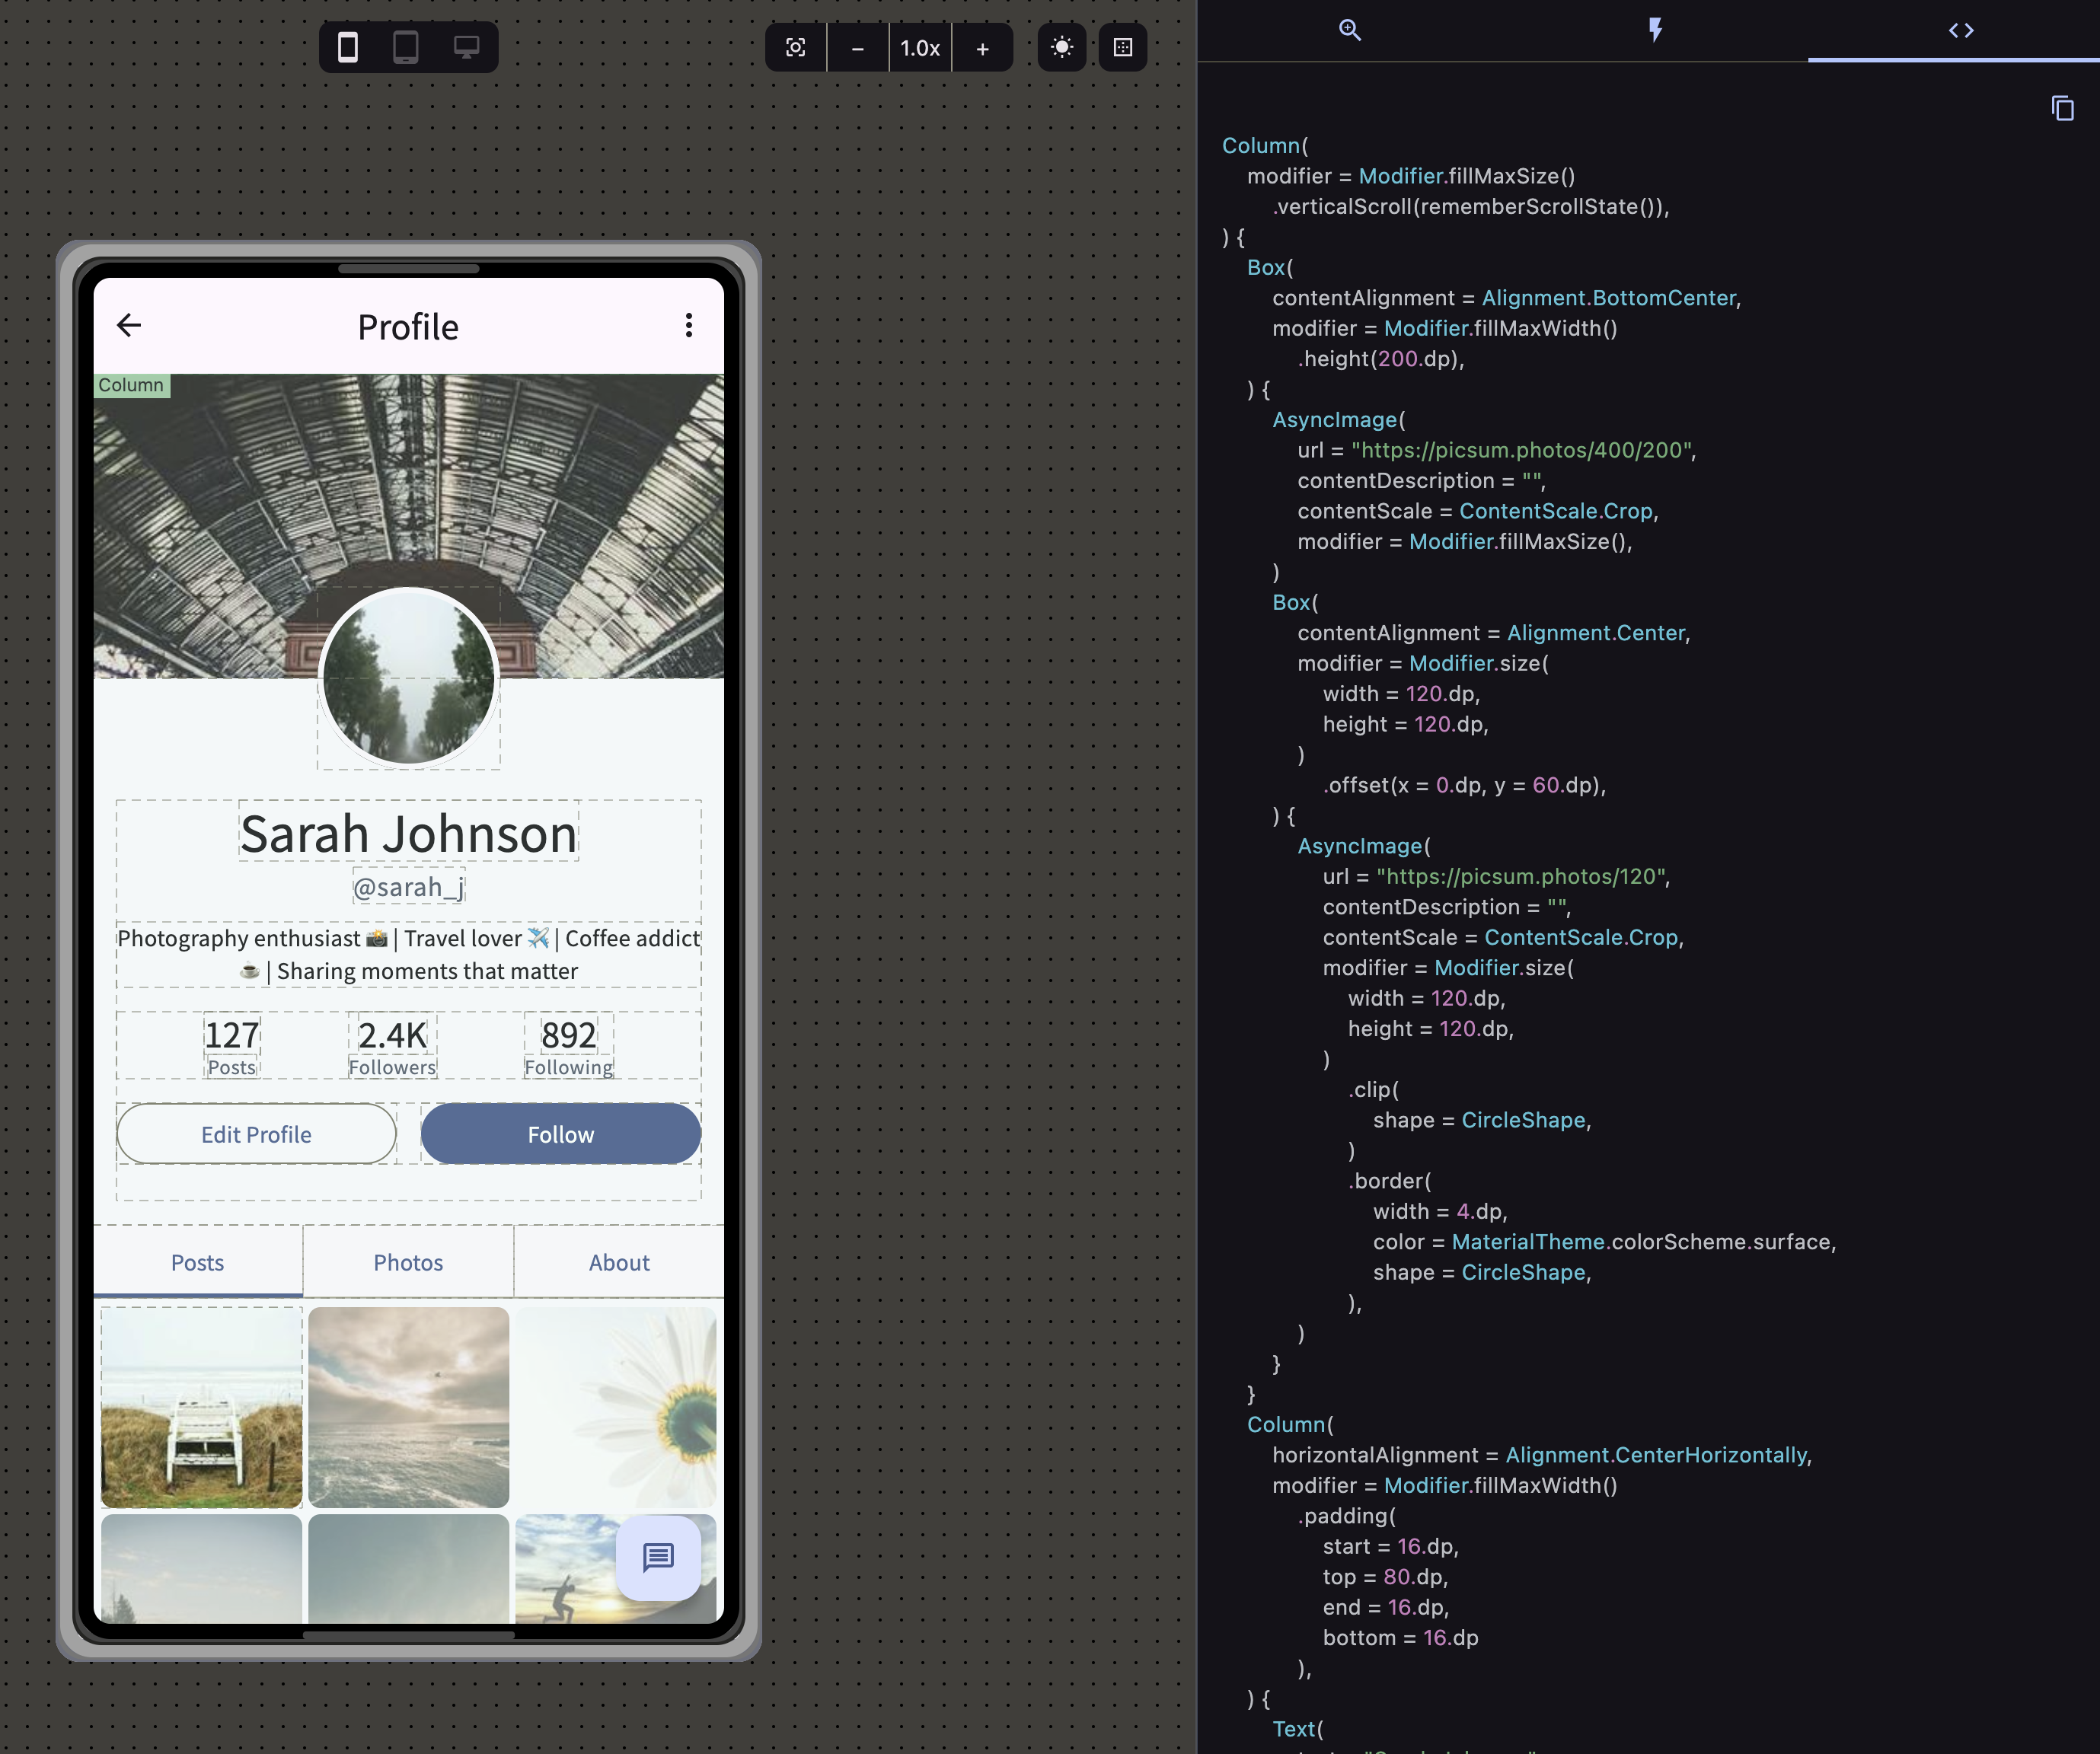Switch to the code brackets tab
Screen dimensions: 2100x1754
click(x=1960, y=30)
